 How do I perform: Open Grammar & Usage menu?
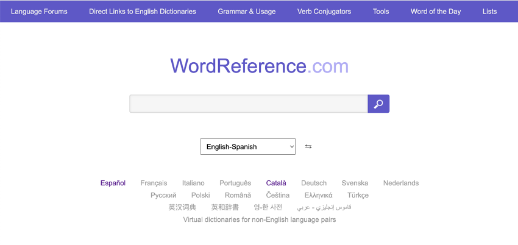pyautogui.click(x=246, y=12)
